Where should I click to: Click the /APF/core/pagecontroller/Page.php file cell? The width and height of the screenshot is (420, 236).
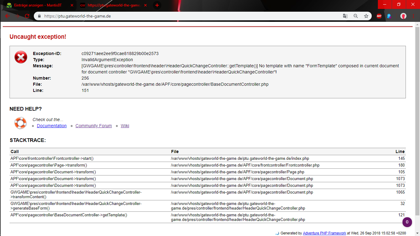[238, 172]
